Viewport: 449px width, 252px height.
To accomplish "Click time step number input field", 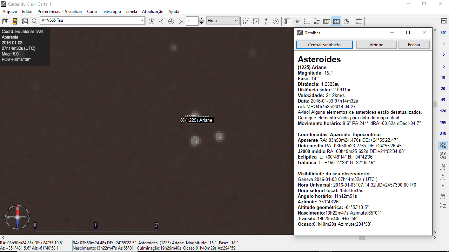I will point(192,21).
